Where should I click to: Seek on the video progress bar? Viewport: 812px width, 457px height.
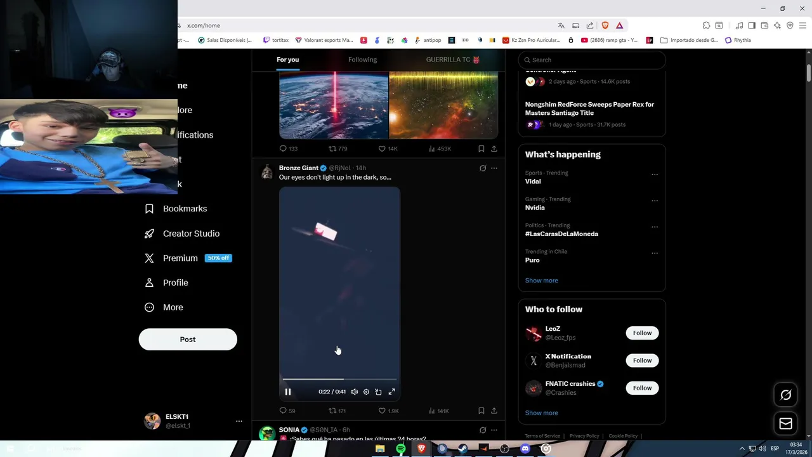(339, 379)
